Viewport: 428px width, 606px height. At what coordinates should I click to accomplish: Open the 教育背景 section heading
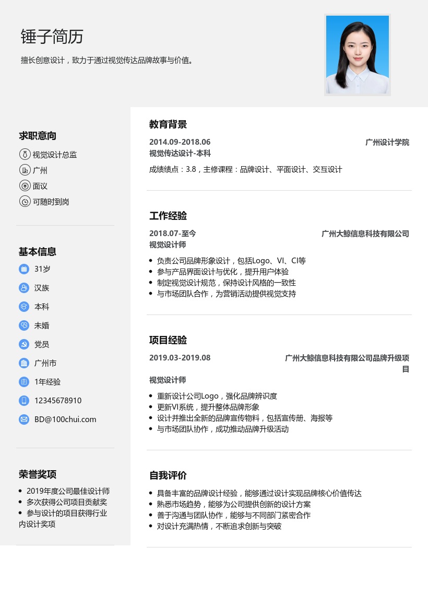pyautogui.click(x=168, y=124)
